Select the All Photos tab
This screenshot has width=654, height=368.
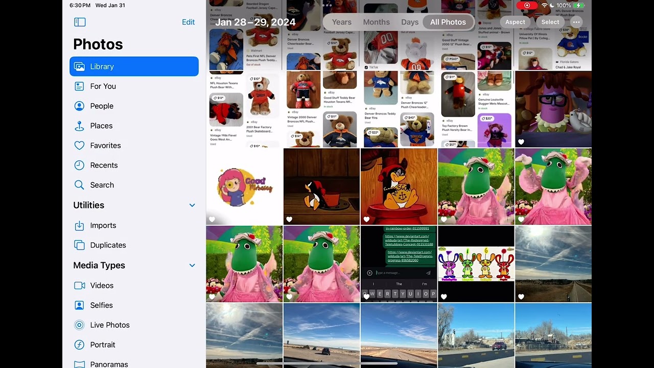[x=448, y=22]
